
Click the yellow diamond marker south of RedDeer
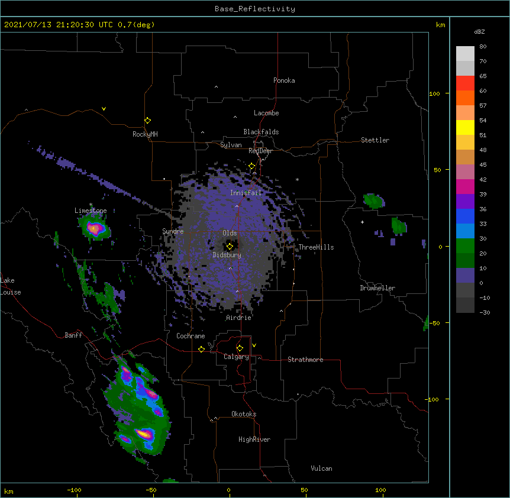coord(252,166)
